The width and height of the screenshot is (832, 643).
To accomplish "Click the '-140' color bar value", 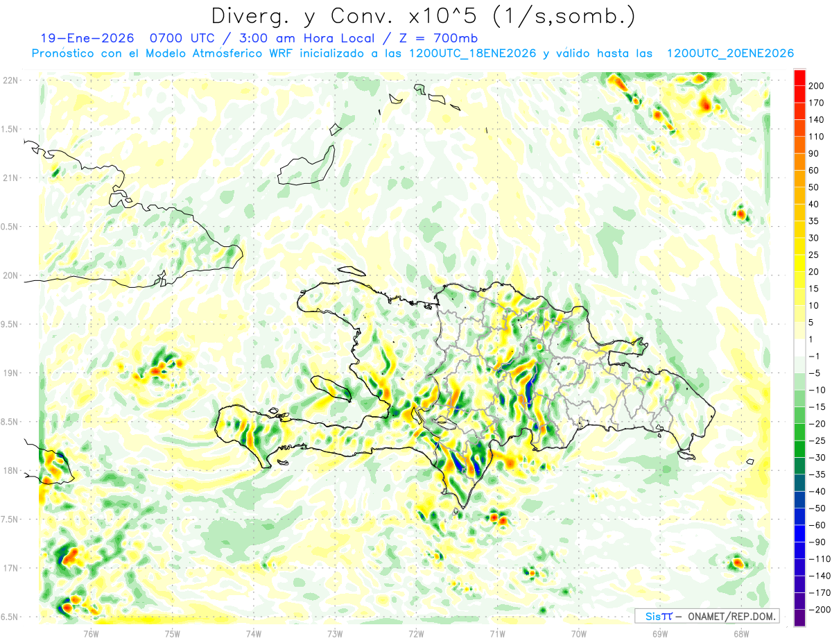I will pyautogui.click(x=820, y=576).
